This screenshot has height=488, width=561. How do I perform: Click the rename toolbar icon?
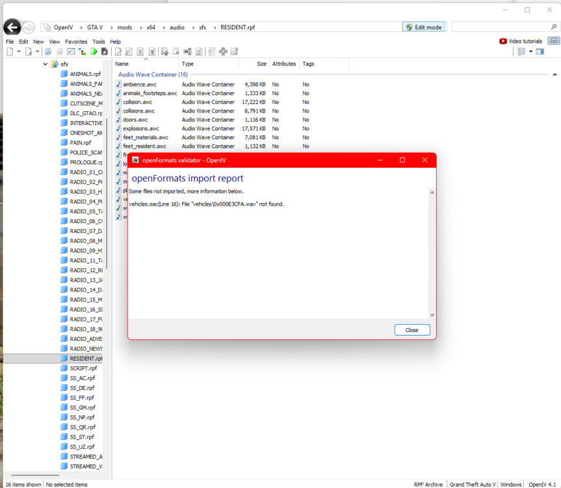point(188,51)
